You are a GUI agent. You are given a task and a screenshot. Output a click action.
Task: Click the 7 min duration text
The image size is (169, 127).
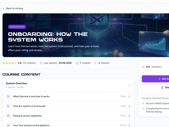(123, 106)
